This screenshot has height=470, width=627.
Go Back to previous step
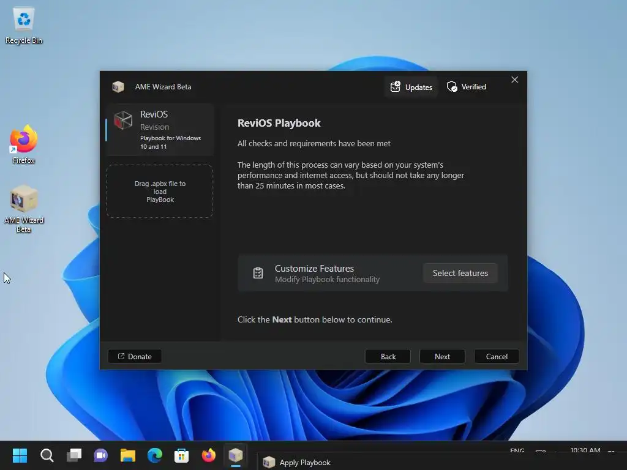[x=388, y=356]
